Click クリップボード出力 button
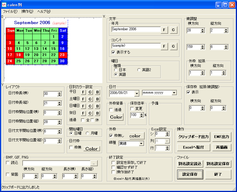Screen dimensions: 237x192 [x=194, y=137]
